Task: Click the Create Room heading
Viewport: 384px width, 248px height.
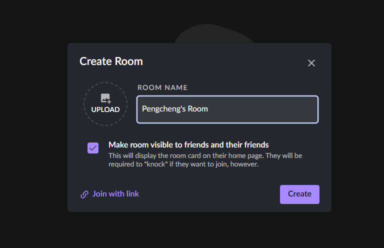Action: tap(111, 61)
